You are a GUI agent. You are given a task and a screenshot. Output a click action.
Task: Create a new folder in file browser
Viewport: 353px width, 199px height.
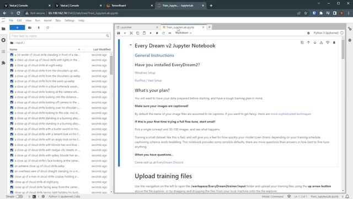[30, 28]
